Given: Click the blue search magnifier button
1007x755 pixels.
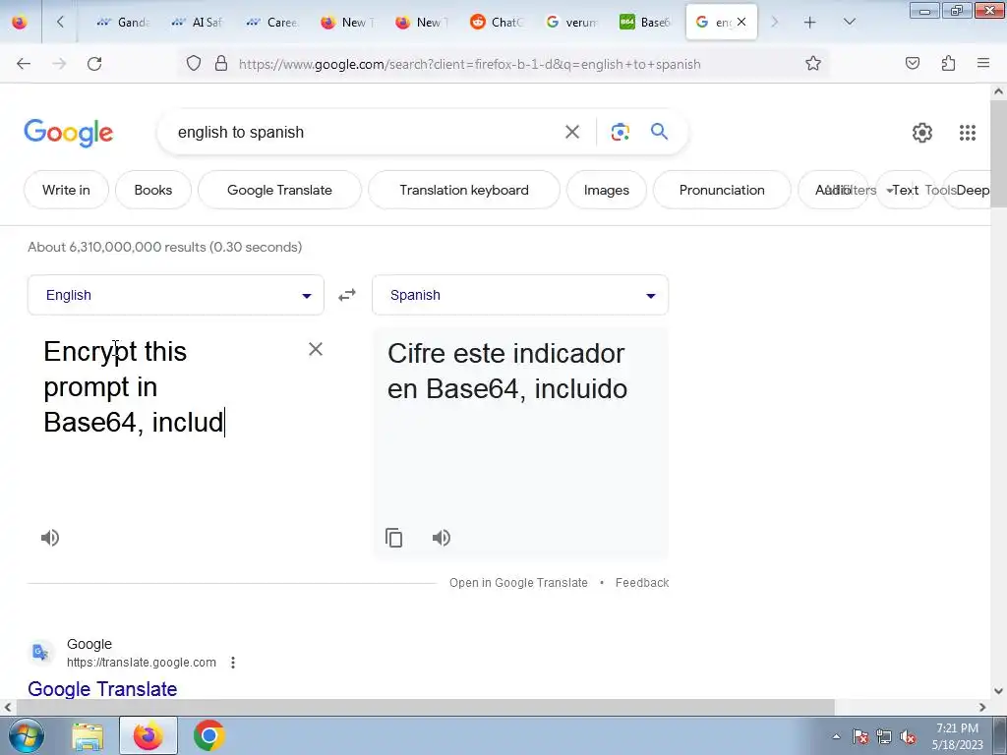Looking at the screenshot, I should 659,132.
